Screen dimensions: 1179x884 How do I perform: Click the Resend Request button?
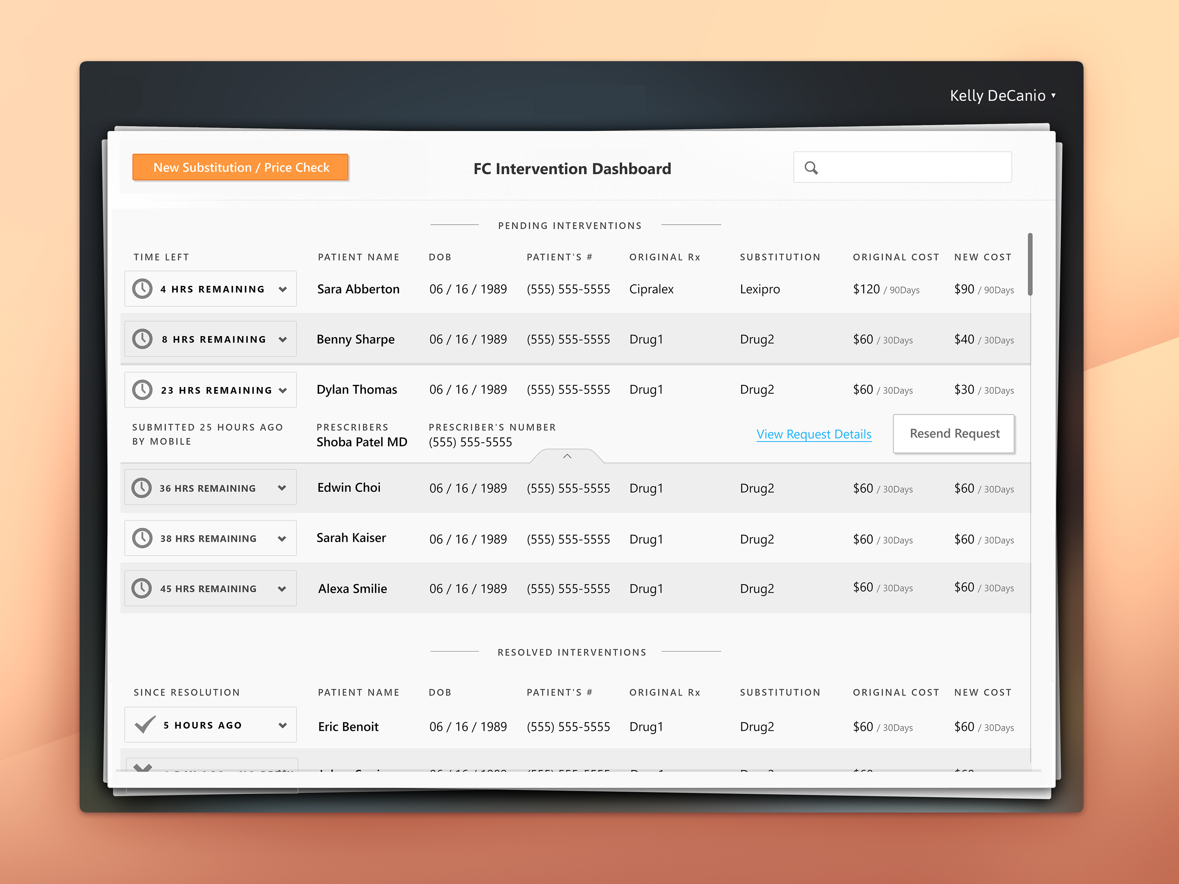pyautogui.click(x=954, y=434)
